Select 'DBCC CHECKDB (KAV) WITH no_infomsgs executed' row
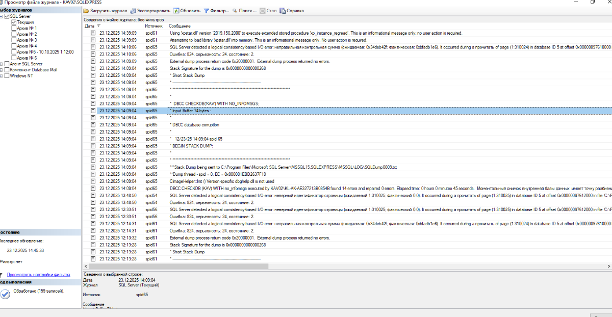The width and height of the screenshot is (612, 317). click(347, 188)
